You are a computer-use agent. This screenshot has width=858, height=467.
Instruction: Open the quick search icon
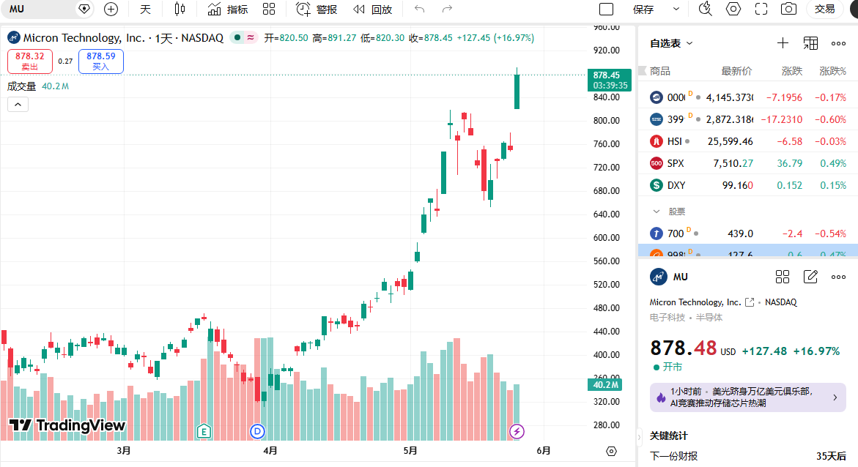[706, 9]
